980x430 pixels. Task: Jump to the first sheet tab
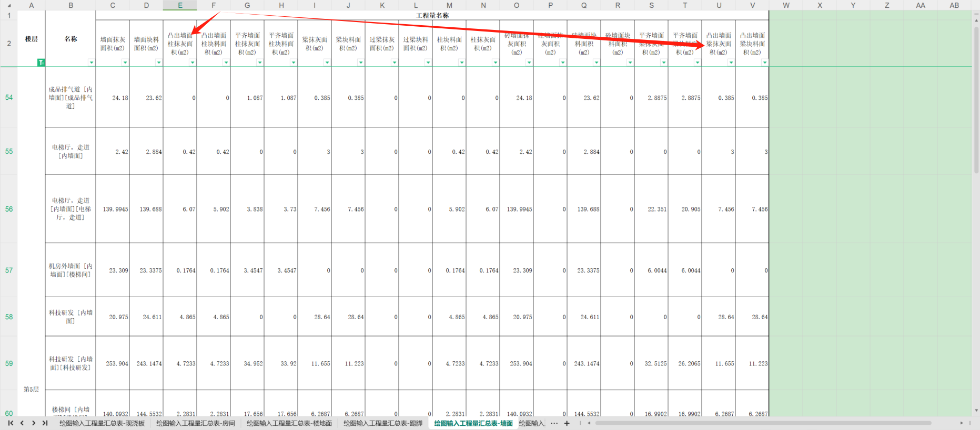click(11, 423)
